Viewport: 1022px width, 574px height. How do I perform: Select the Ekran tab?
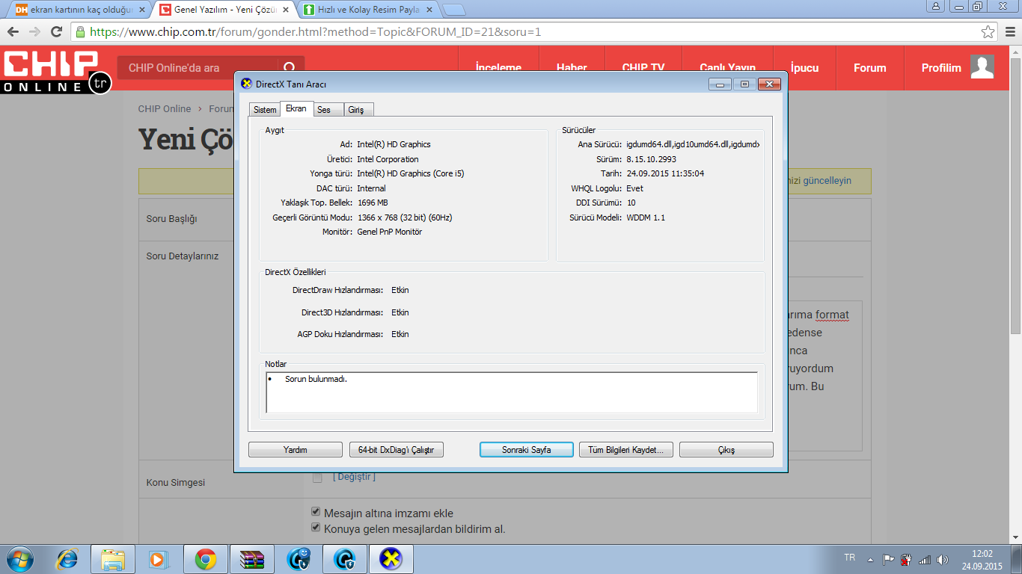point(296,108)
